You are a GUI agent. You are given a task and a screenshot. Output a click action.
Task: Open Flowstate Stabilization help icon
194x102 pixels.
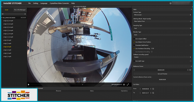pos(191,45)
